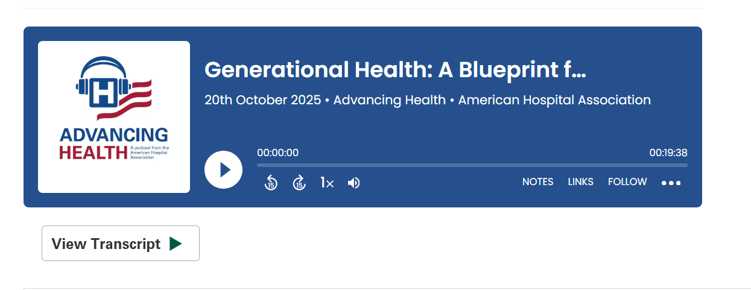Rewind the audio 15 seconds

(x=271, y=183)
